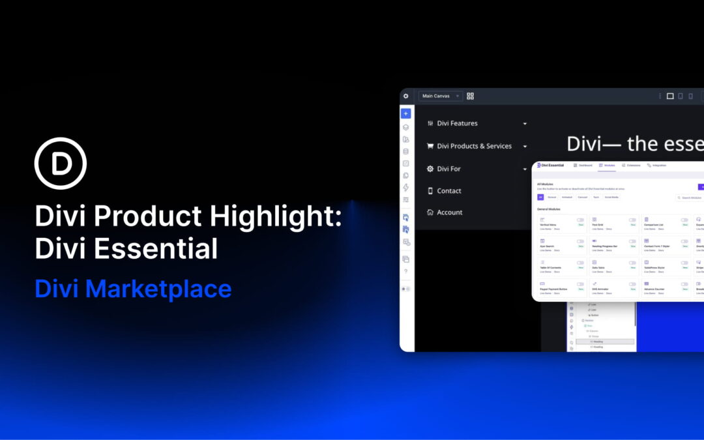704x440 pixels.
Task: Click the Search Modules field
Action: coord(690,198)
